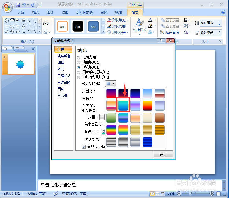Go to 线条颜色 section in dialog

point(64,56)
